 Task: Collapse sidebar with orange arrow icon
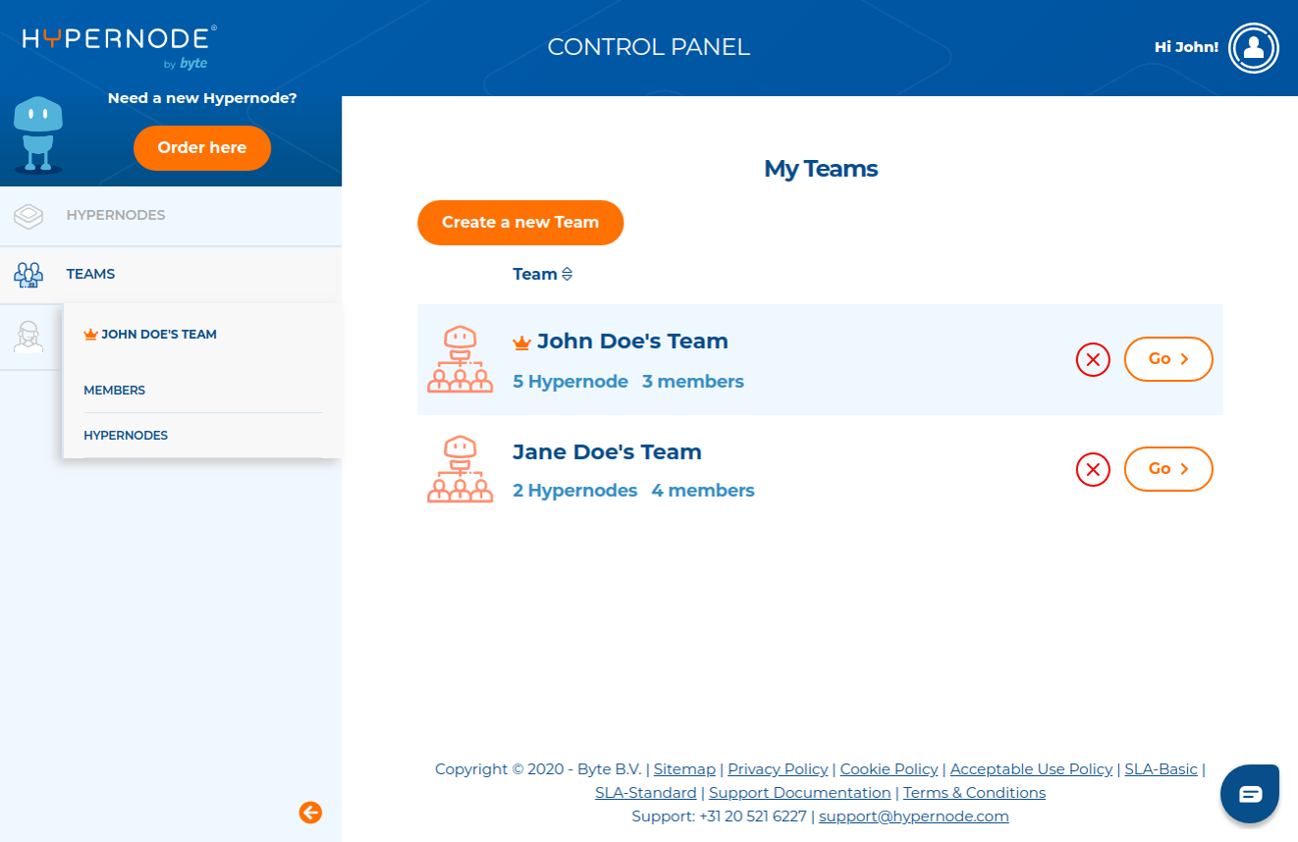(310, 812)
